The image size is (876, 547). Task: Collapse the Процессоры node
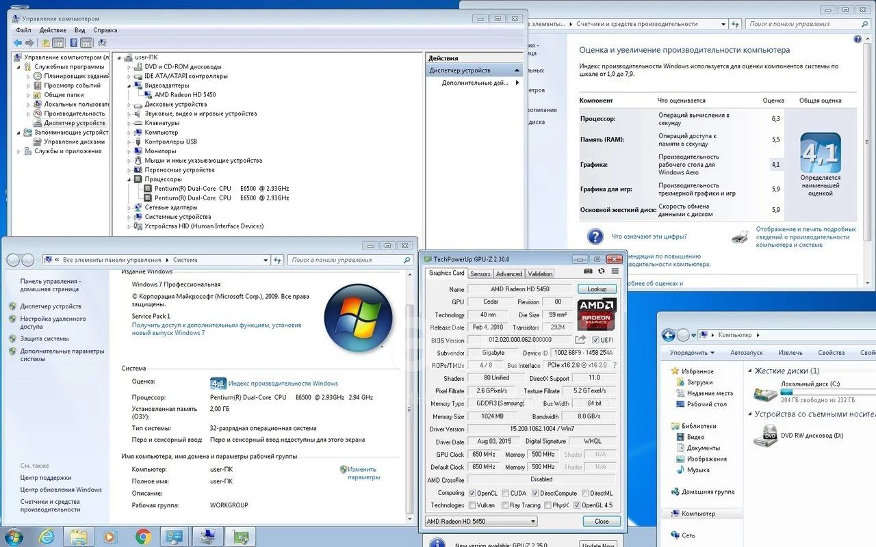tap(129, 179)
